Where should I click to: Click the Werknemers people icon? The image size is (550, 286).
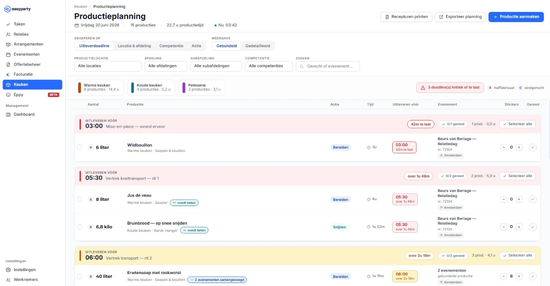point(8,280)
